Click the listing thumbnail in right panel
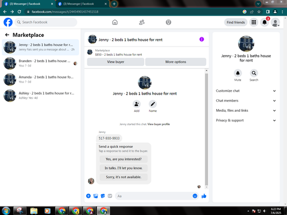The width and height of the screenshot is (287, 215). click(246, 44)
